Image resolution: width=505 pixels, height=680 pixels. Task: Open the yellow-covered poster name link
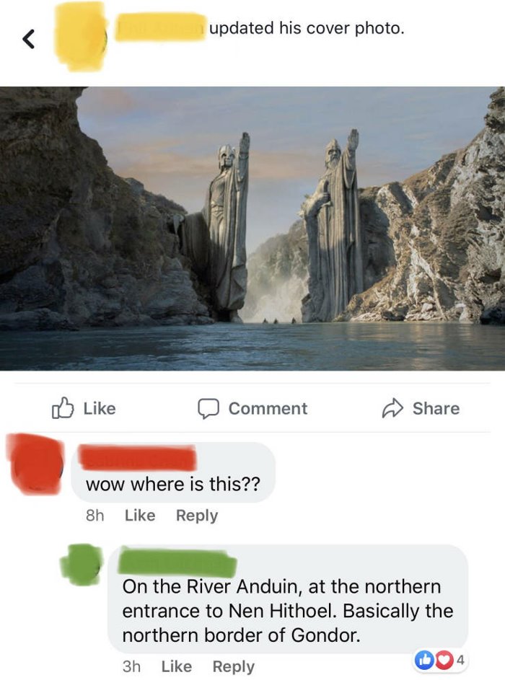160,28
